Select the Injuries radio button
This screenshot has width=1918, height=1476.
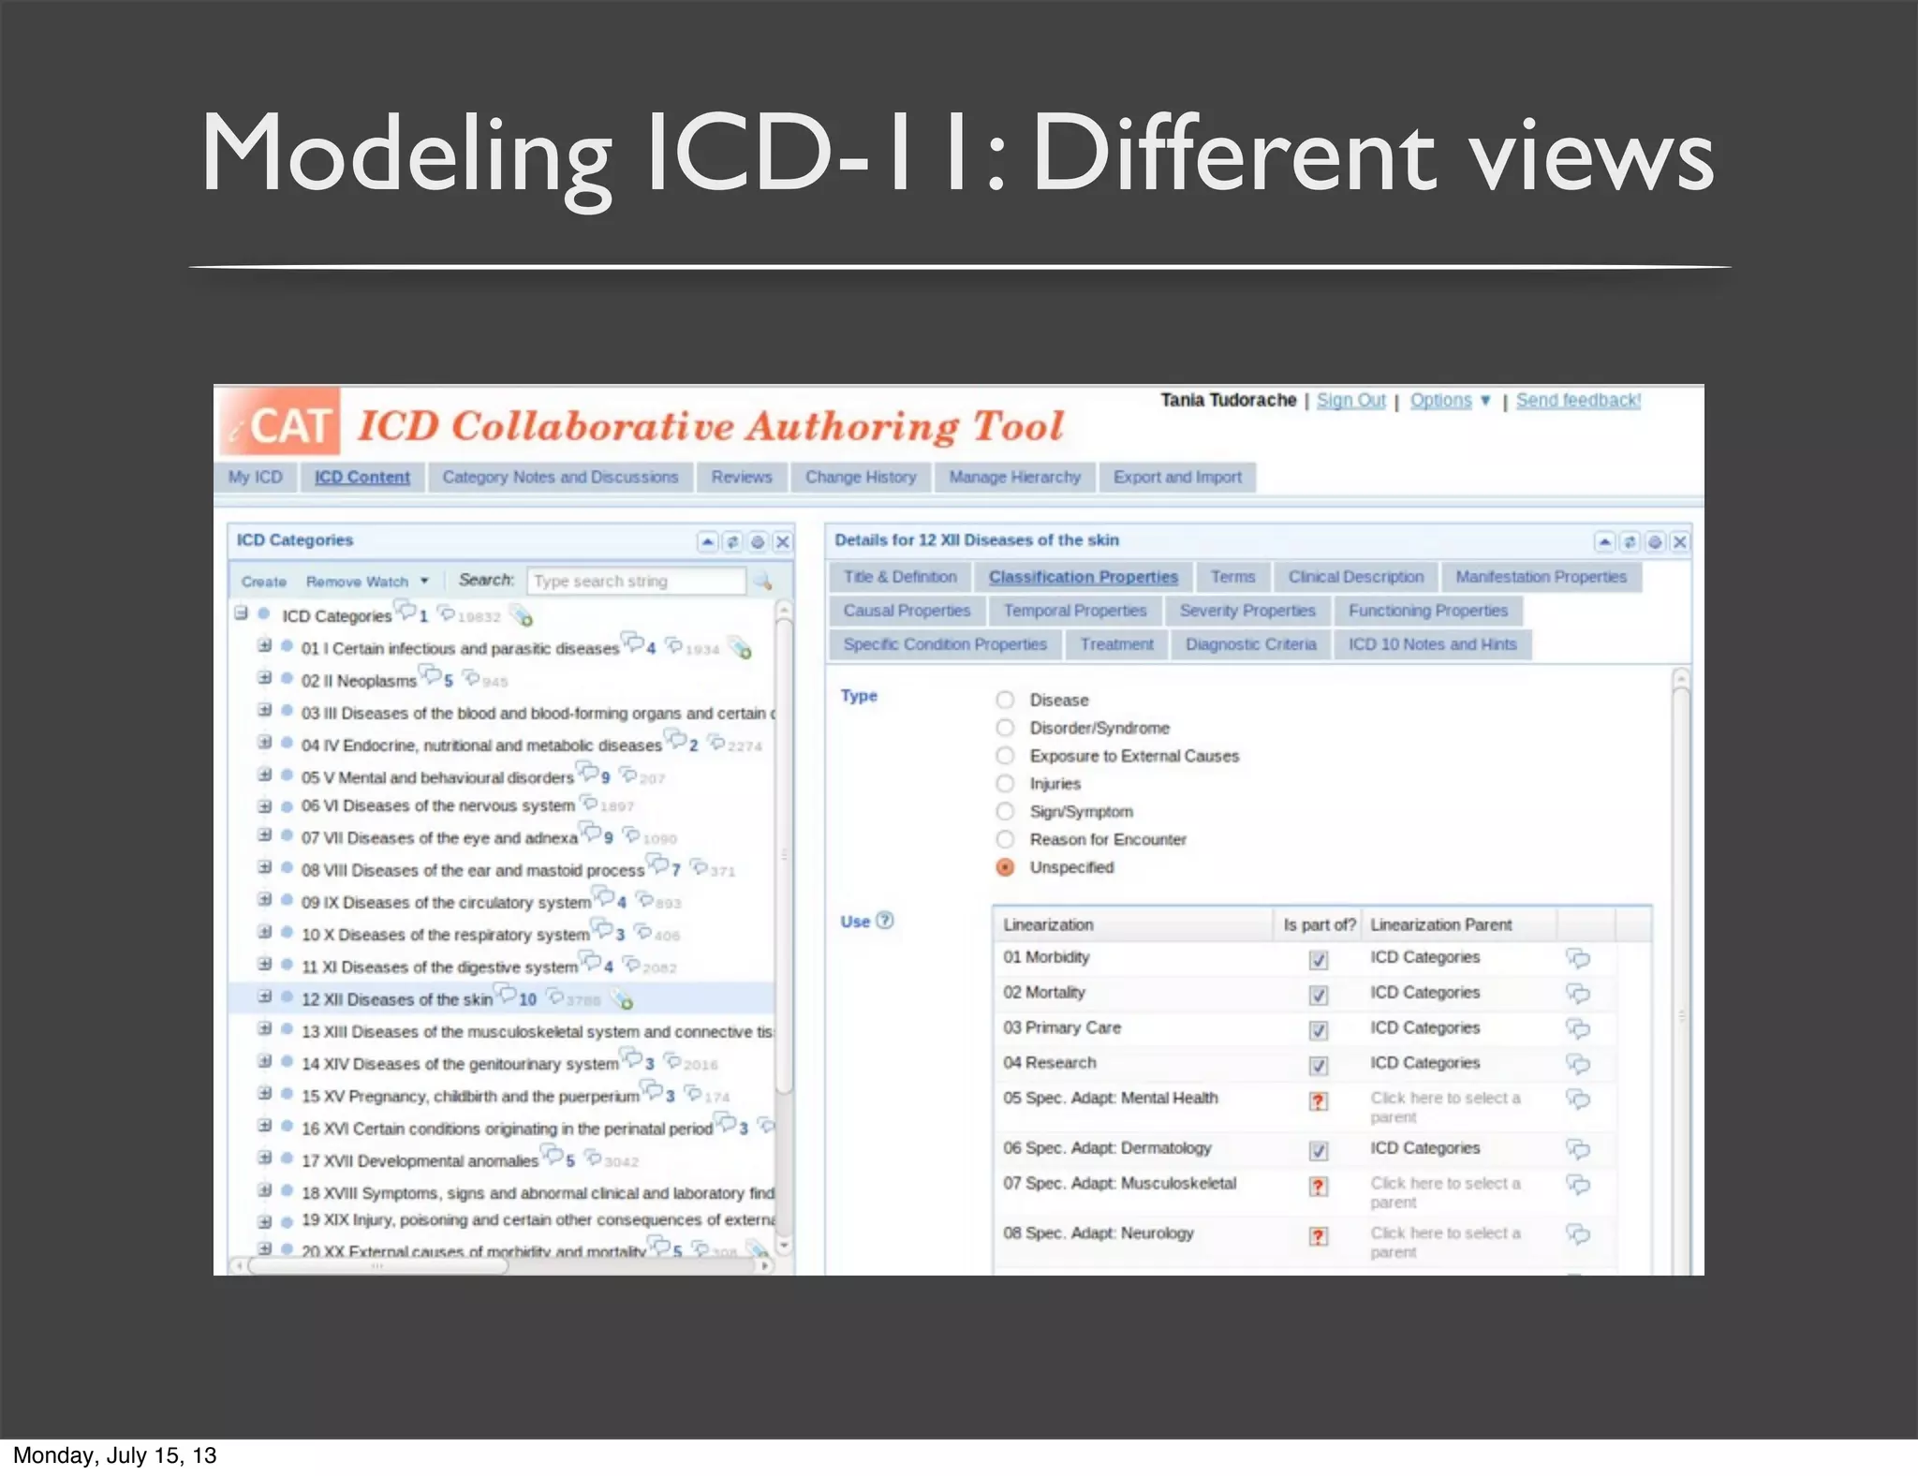[1005, 783]
